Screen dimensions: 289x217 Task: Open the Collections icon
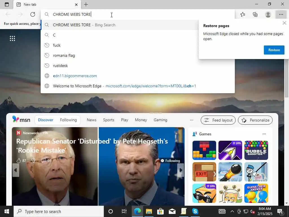point(255,14)
